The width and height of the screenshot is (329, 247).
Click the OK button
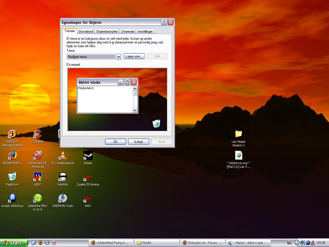[115, 142]
